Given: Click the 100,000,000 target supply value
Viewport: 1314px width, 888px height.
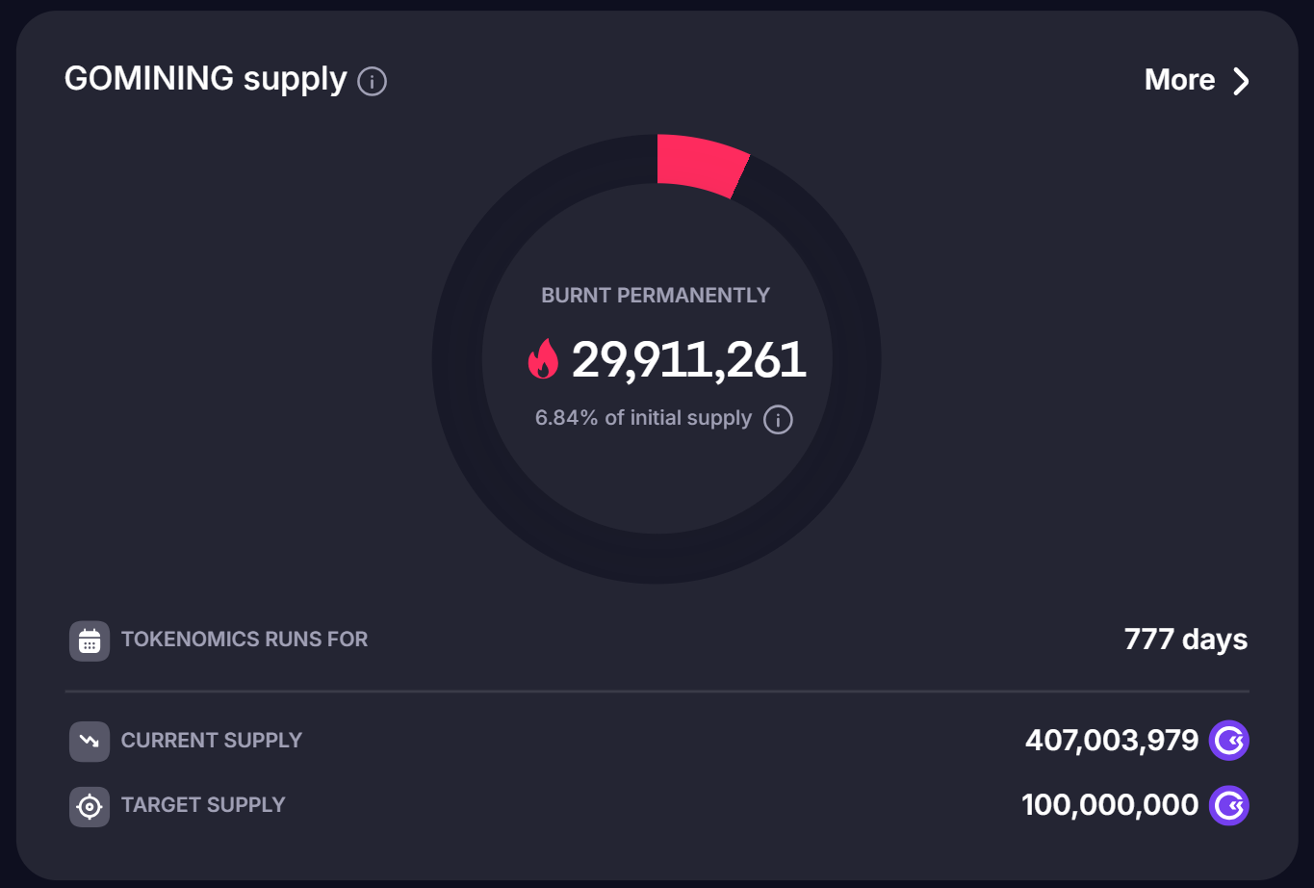Looking at the screenshot, I should point(1109,805).
